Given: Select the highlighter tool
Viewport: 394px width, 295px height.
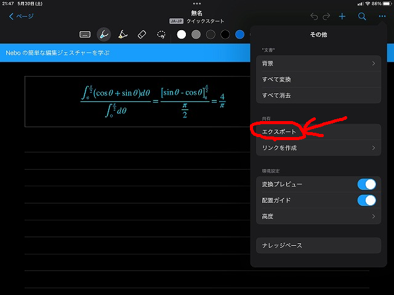Looking at the screenshot, I should click(x=123, y=34).
